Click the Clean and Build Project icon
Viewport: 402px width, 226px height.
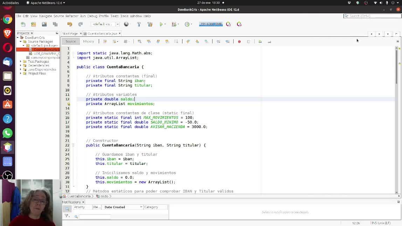click(x=150, y=24)
